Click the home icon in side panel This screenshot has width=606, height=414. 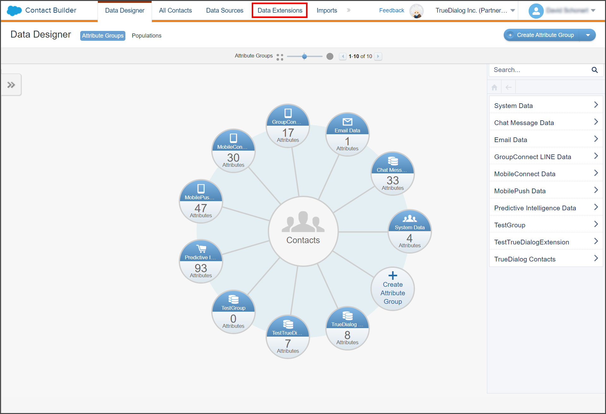[494, 87]
